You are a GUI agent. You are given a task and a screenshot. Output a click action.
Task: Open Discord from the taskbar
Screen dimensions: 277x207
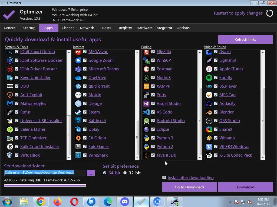click(125, 202)
